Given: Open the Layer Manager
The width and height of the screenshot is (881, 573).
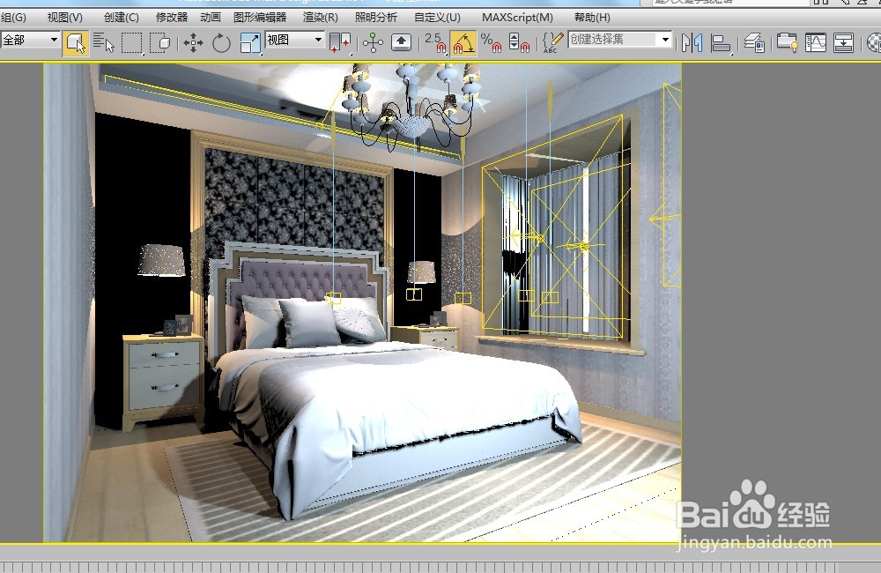Looking at the screenshot, I should point(754,42).
